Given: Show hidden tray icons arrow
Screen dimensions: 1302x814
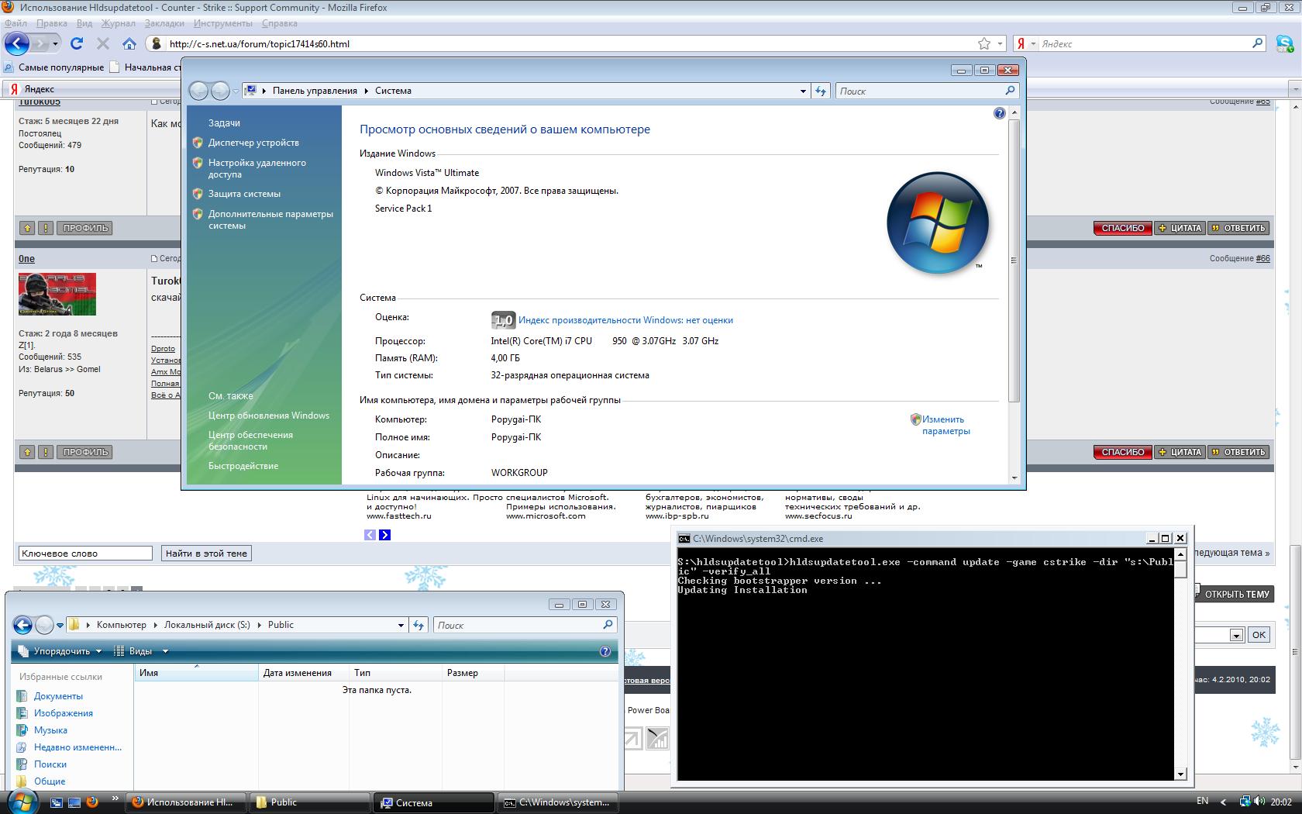Looking at the screenshot, I should (1224, 802).
